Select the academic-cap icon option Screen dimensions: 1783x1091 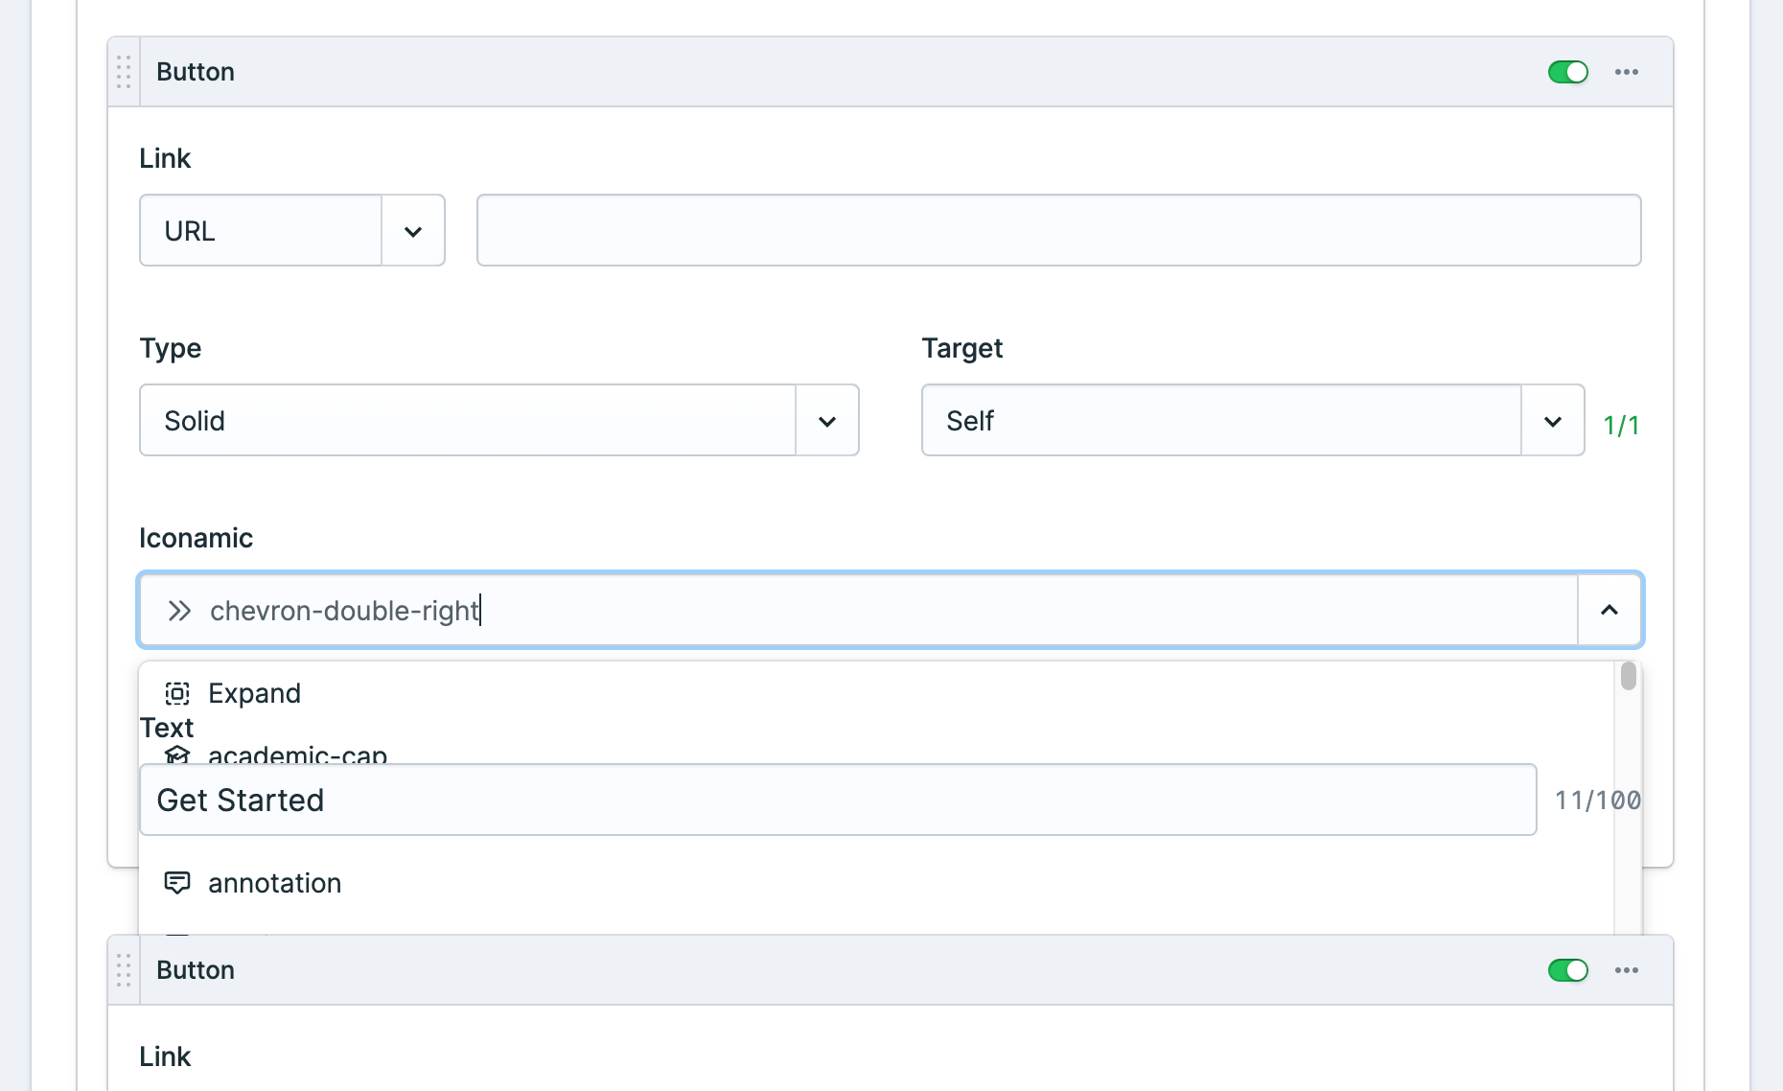tap(297, 756)
